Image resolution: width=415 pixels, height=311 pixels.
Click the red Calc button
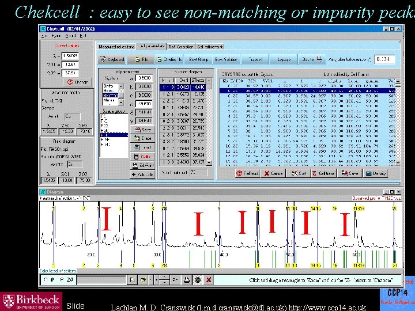pyautogui.click(x=142, y=156)
